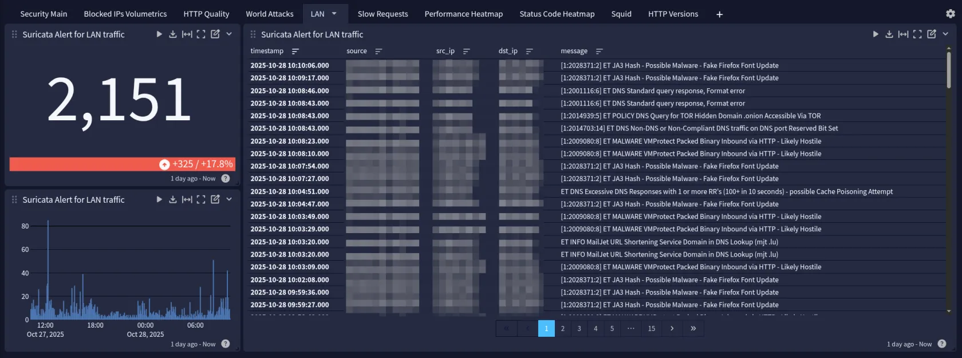
Task: Click help icon under the alert count panel
Action: tap(226, 179)
